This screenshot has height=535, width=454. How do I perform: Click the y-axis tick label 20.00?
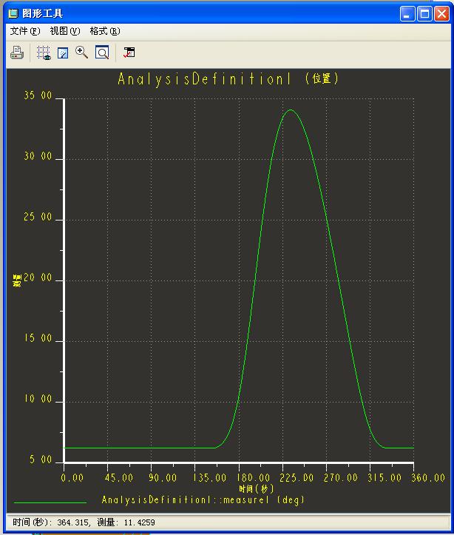point(38,277)
